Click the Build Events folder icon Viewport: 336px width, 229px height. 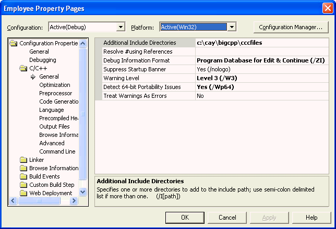pyautogui.click(x=23, y=176)
